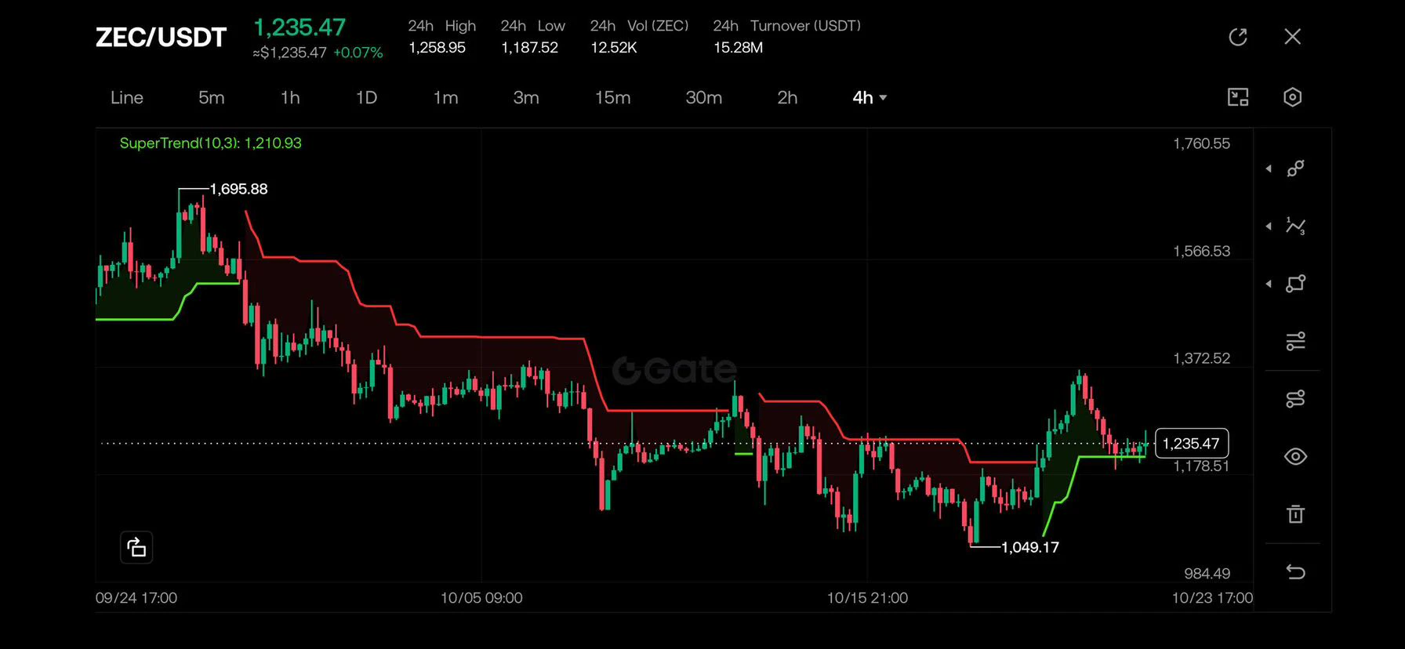
Task: Select the 30m timeframe
Action: coord(704,97)
